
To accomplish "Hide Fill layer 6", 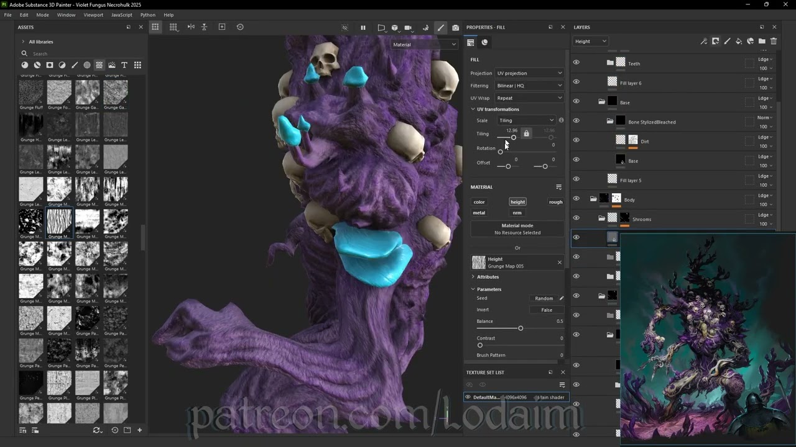I will point(576,81).
